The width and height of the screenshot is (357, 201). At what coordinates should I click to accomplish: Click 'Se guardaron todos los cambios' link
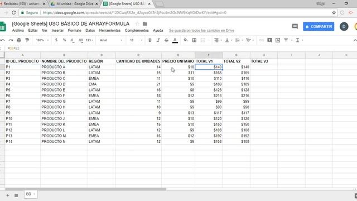[201, 31]
